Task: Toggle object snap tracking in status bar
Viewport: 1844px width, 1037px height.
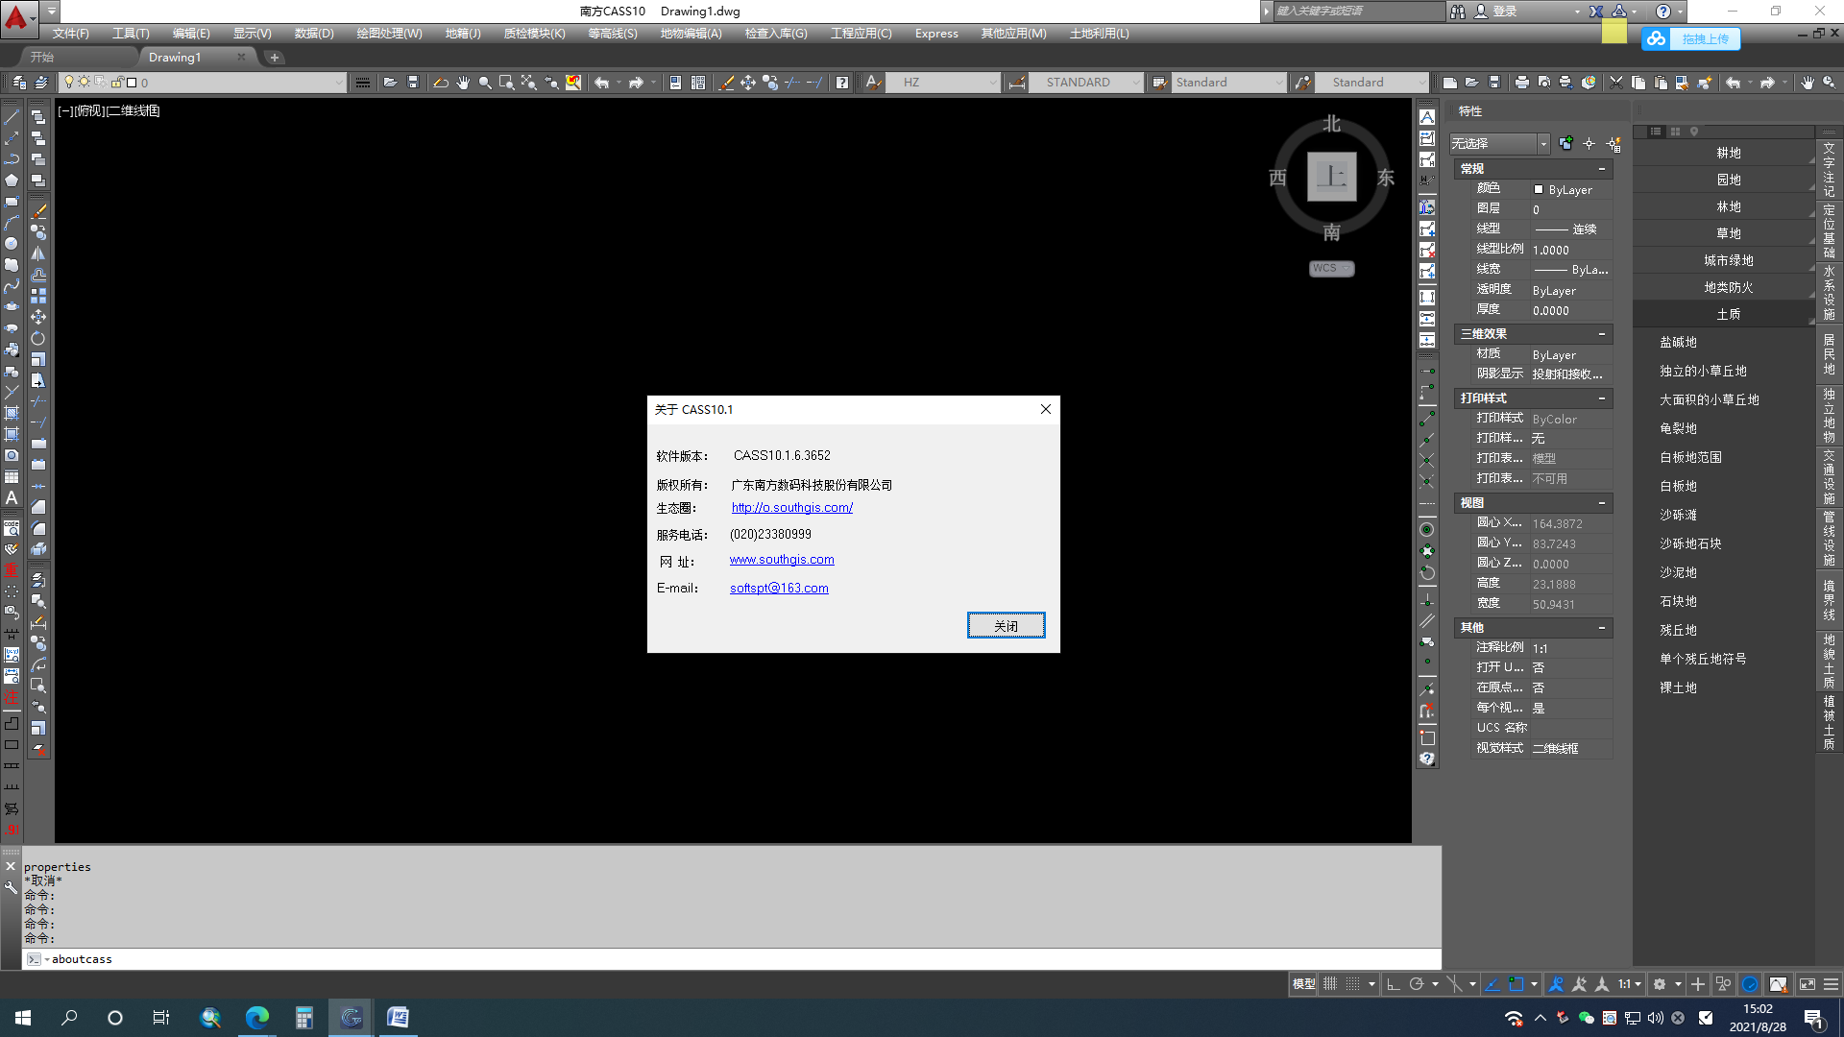Action: (1492, 984)
